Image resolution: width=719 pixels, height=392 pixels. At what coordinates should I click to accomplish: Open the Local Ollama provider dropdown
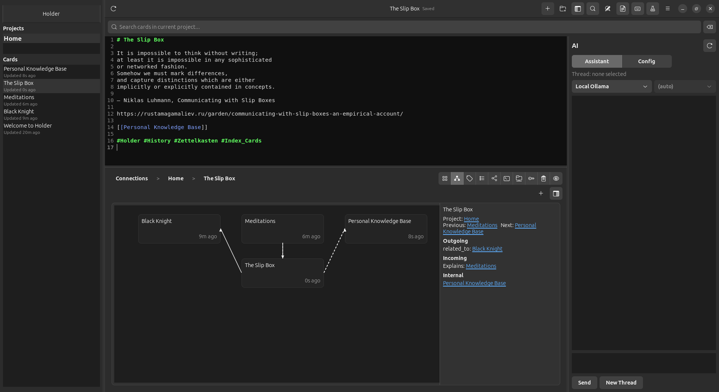(x=612, y=86)
